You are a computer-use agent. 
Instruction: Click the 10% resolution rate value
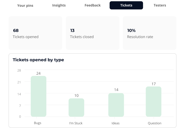coord(131,31)
